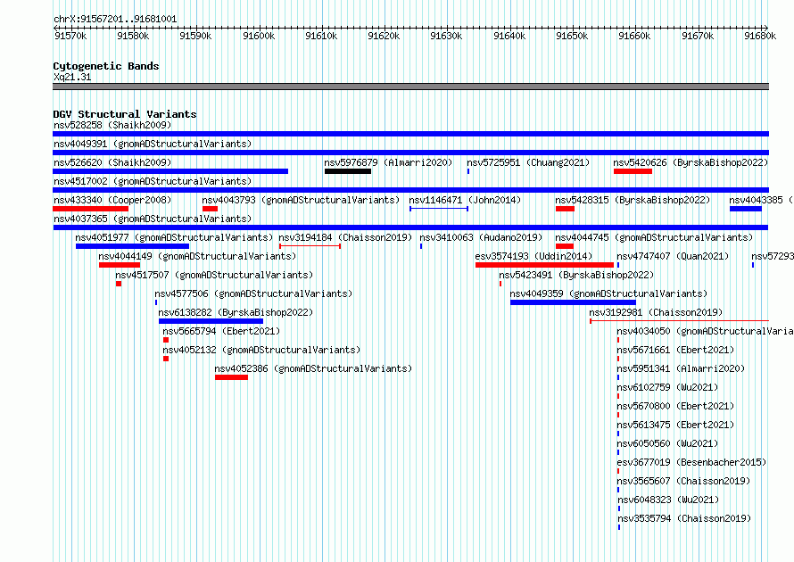Viewport: 794px width, 562px height.
Task: Click the blue nsv4049359 gnomAD bar
Action: [x=574, y=302]
